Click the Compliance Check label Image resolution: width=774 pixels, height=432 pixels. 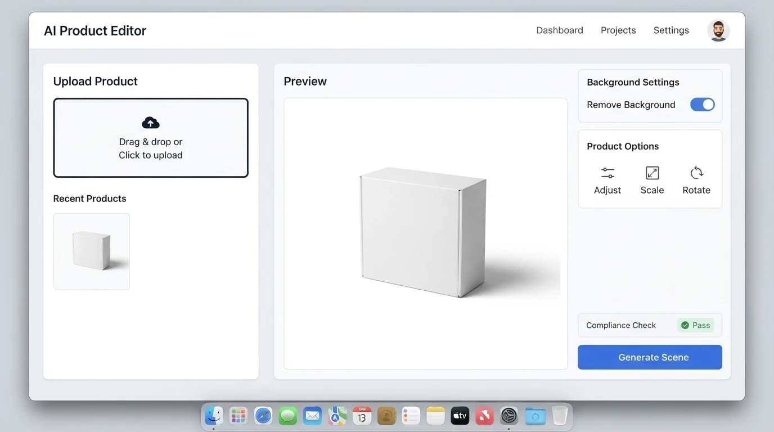click(x=621, y=325)
